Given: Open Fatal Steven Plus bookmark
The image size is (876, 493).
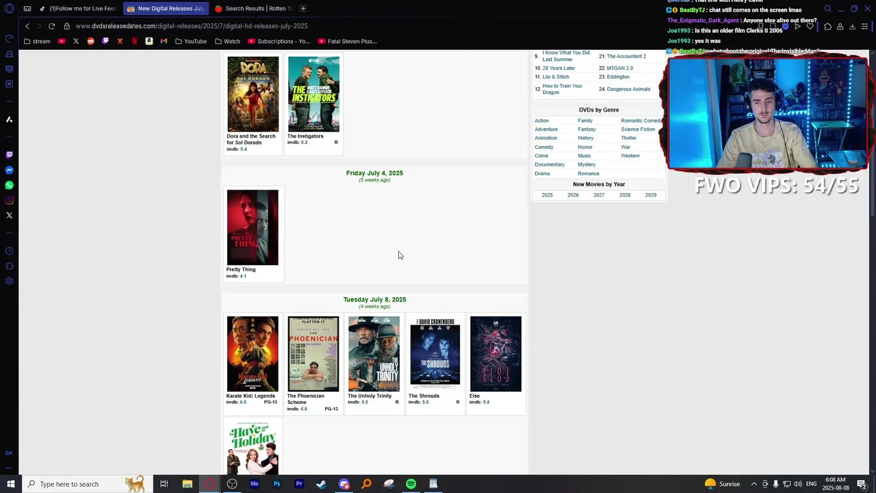Looking at the screenshot, I should [x=348, y=41].
